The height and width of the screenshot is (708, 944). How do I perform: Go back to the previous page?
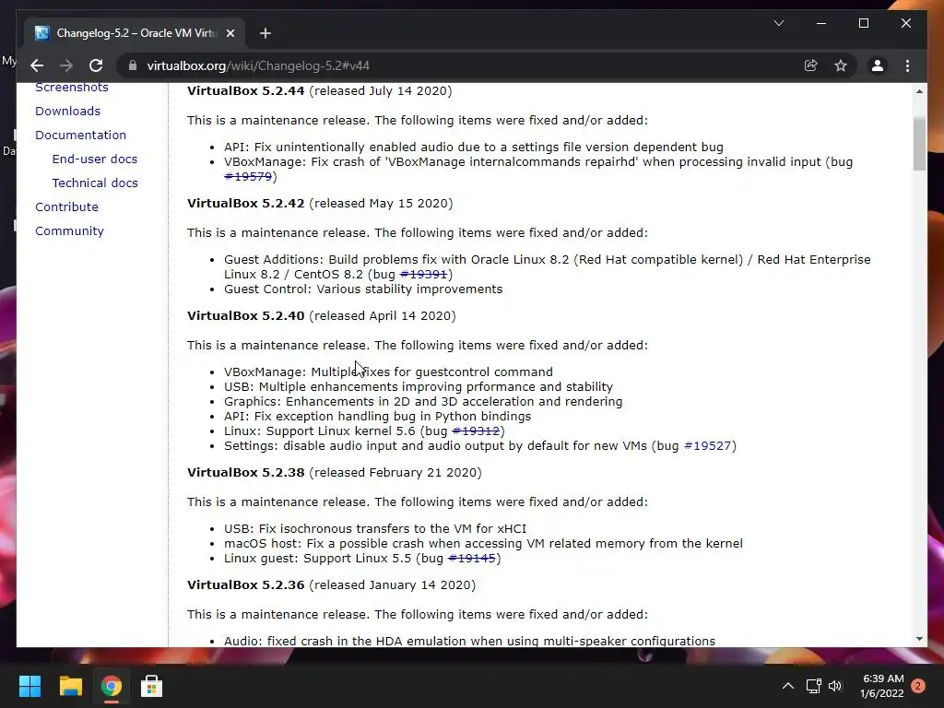(37, 65)
